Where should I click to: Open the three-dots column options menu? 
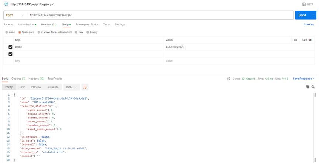click(295, 40)
